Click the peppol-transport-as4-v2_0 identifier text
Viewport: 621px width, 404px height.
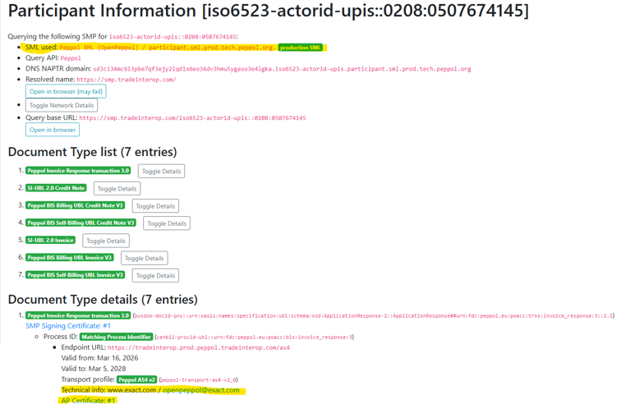tap(198, 380)
